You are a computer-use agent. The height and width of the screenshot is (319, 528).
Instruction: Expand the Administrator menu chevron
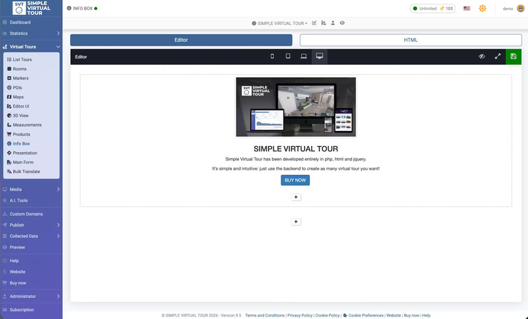coord(58,297)
